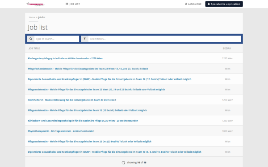The height and width of the screenshot is (167, 268).
Task: Open Pflegeassistent:in Team 23 Ost job
Action: [90, 142]
